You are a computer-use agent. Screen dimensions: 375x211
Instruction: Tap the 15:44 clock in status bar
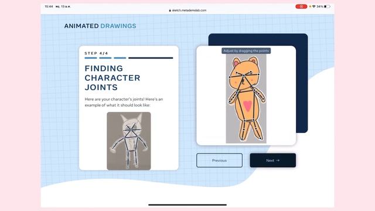coord(49,6)
